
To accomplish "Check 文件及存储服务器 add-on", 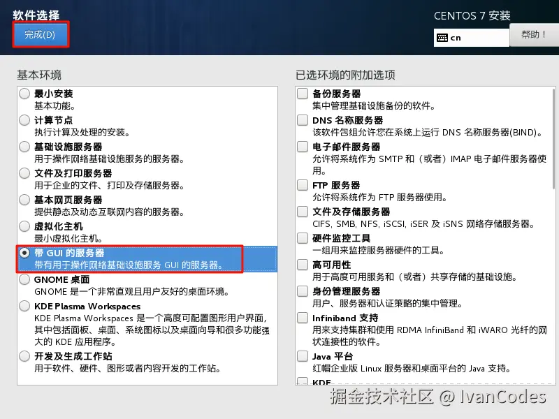I will point(303,212).
